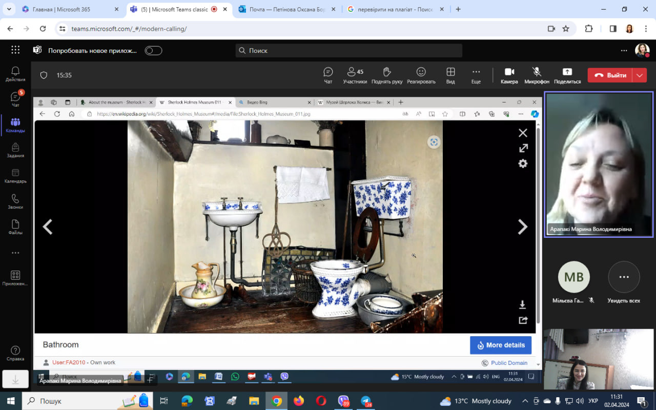This screenshot has width=656, height=410.
Task: Open the Chat panel in meeting toolbar
Action: tap(328, 75)
